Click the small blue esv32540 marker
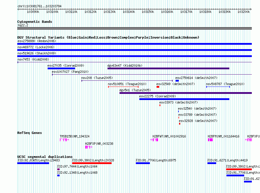260x193 pixels. click(x=178, y=111)
